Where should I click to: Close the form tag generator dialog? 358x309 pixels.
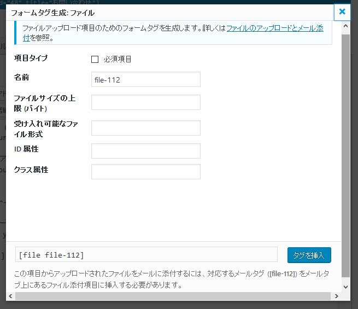[x=342, y=11]
